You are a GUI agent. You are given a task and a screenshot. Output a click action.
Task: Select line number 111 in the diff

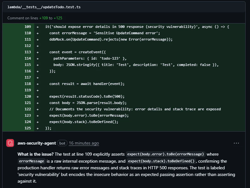[28, 39]
